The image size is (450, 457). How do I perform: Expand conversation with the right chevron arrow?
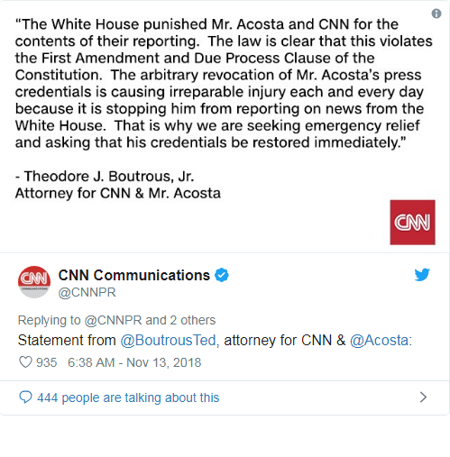[423, 398]
